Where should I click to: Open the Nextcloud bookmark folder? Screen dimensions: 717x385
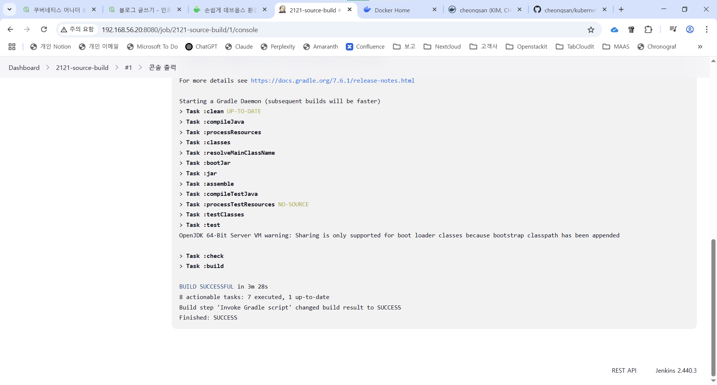click(x=443, y=47)
